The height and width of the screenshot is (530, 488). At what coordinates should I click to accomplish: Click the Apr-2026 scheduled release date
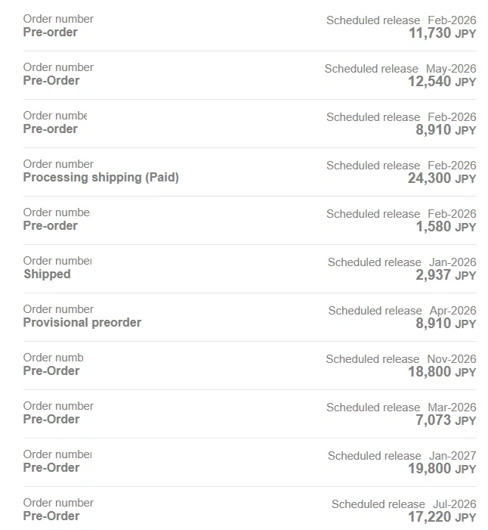[452, 311]
